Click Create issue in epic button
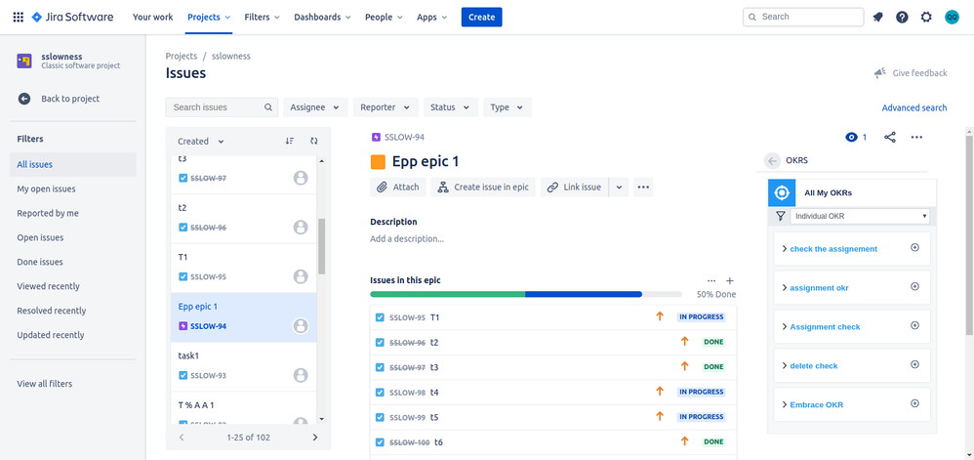Viewport: 974px width, 460px height. (483, 188)
